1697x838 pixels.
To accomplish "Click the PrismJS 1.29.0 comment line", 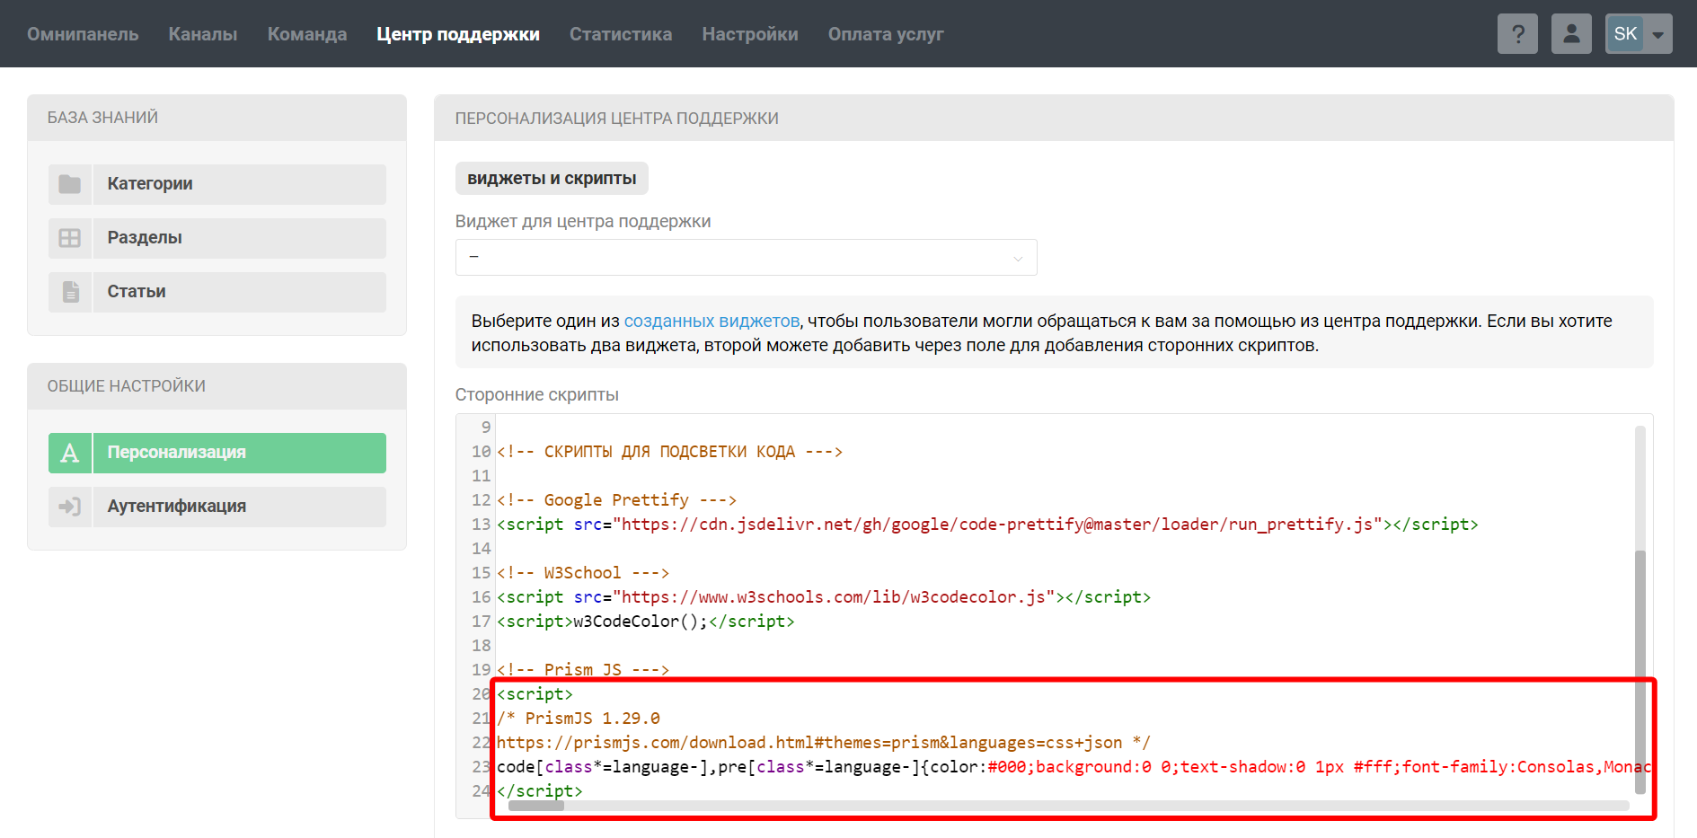I will click(579, 719).
